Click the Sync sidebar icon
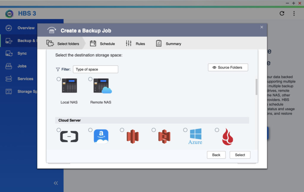This screenshot has height=192, width=304. (9, 53)
